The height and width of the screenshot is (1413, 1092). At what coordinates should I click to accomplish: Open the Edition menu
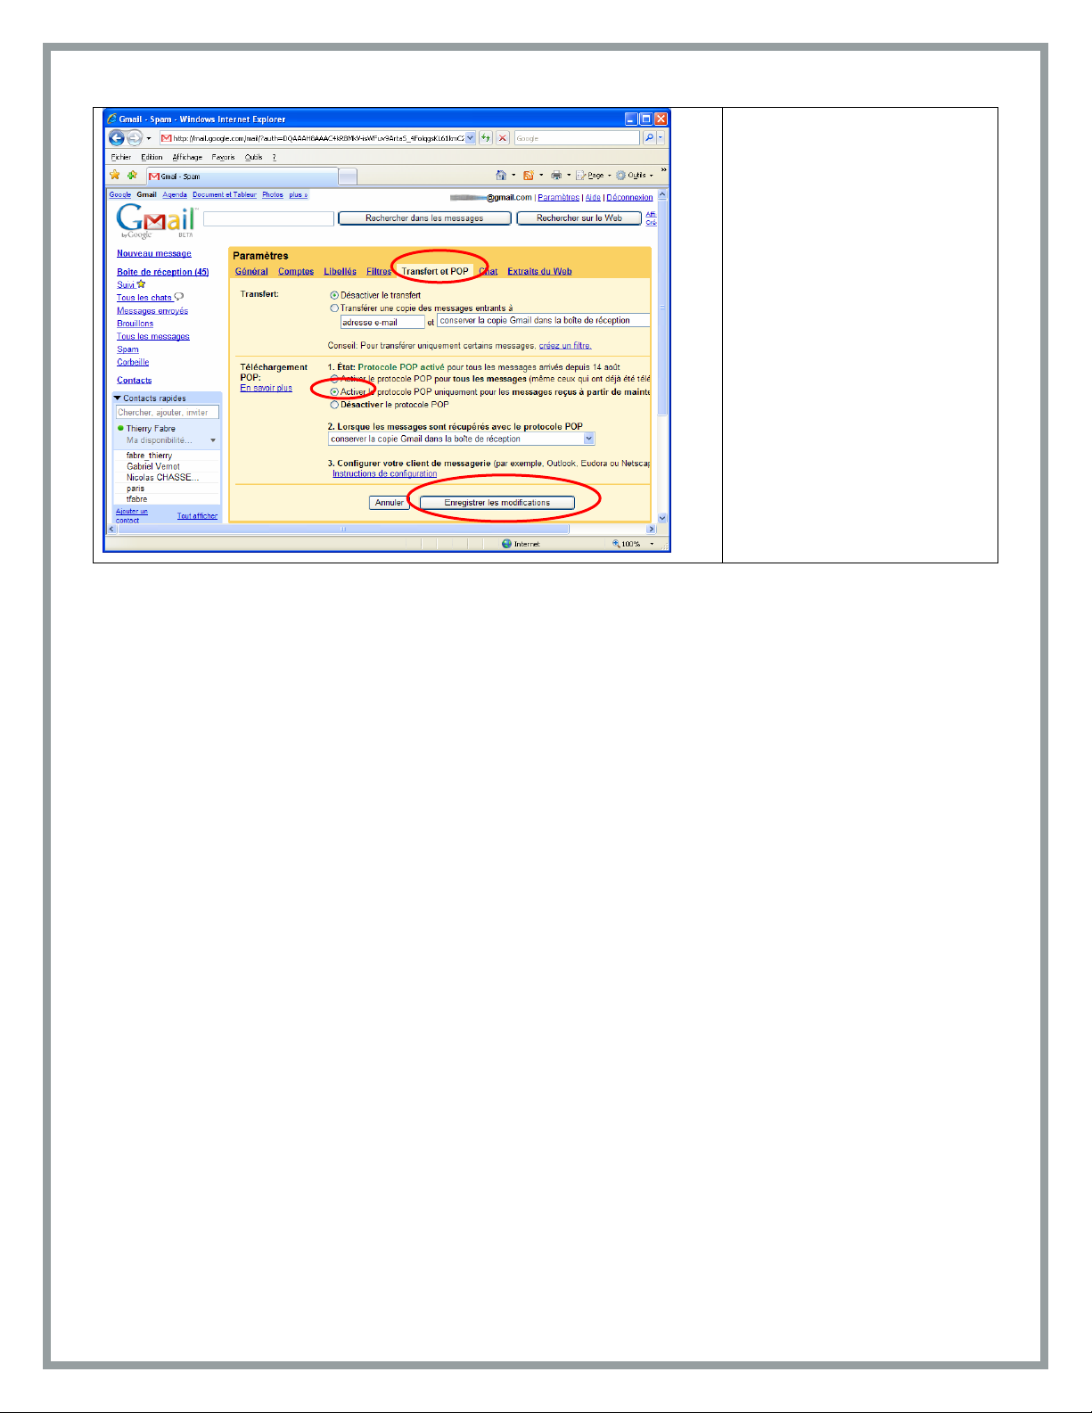(152, 157)
